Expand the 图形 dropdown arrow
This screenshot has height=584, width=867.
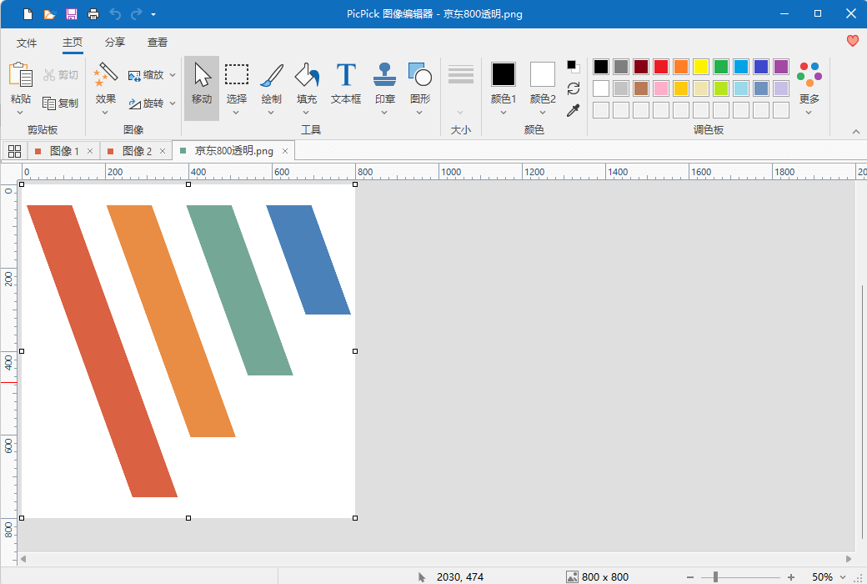(x=419, y=113)
